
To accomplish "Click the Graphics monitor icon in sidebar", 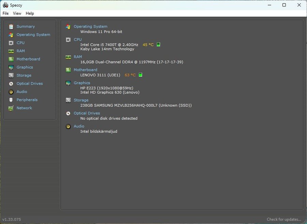I will point(11,67).
